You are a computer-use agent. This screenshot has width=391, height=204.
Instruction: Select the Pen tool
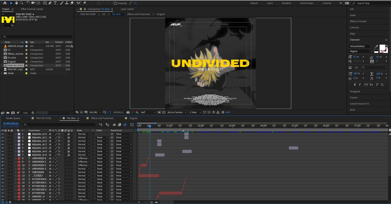[50, 3]
